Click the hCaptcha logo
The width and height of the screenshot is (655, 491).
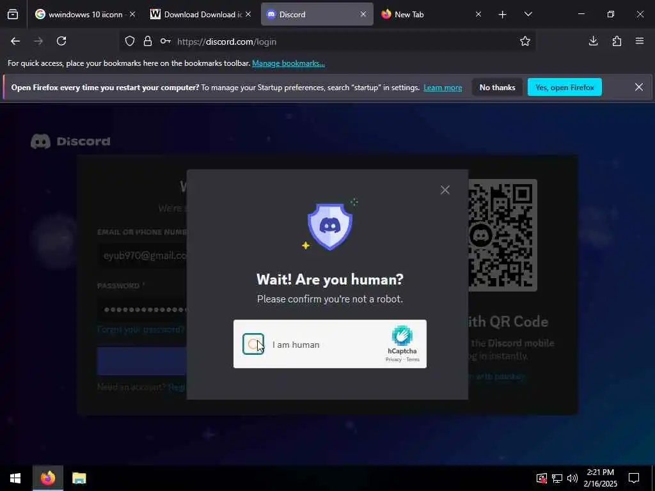[x=402, y=336]
